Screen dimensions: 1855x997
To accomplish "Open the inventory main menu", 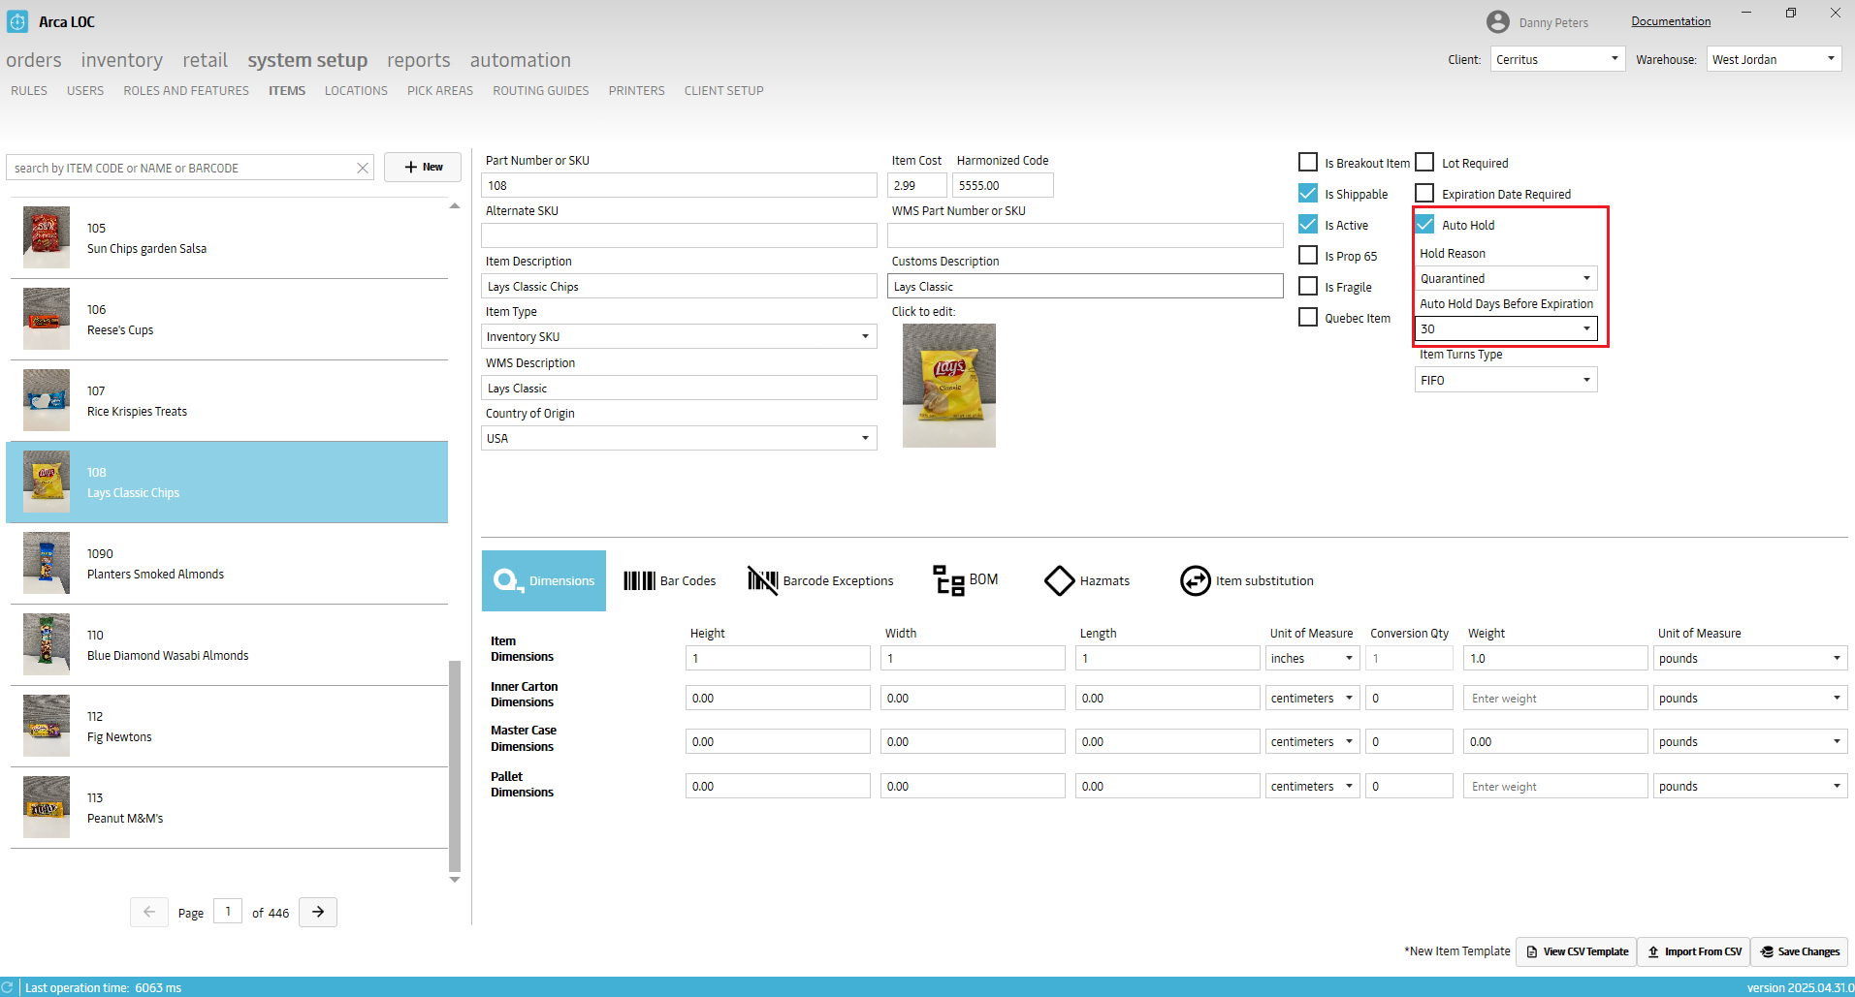I will coord(122,60).
